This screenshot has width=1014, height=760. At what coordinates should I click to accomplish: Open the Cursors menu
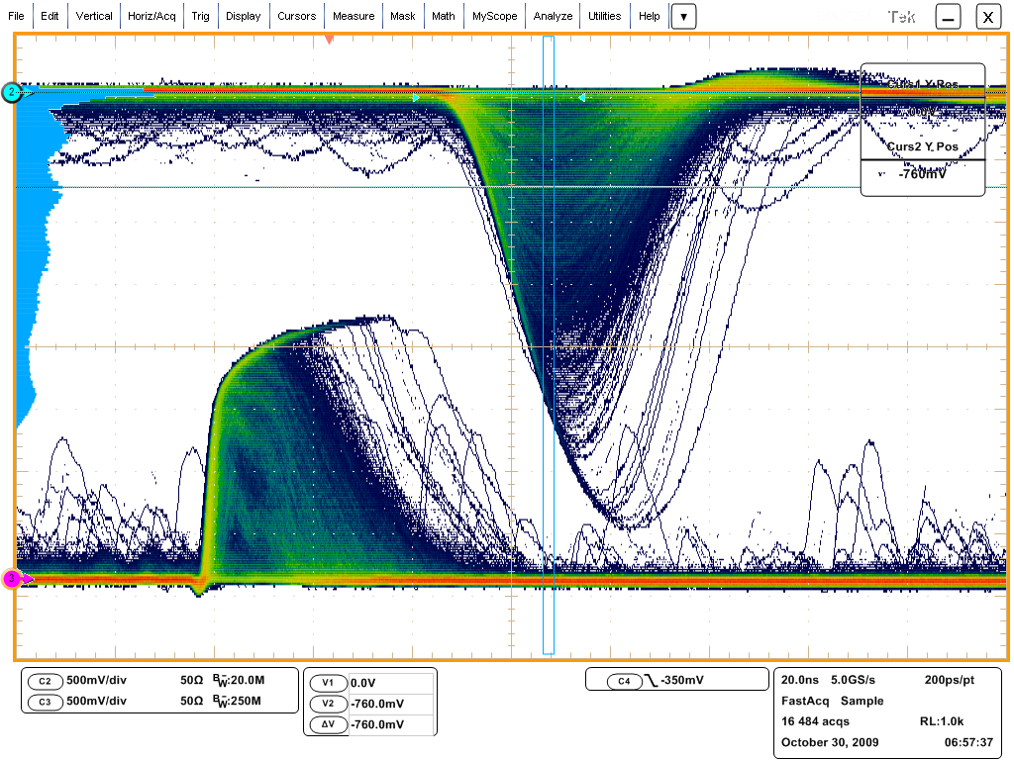[x=297, y=16]
